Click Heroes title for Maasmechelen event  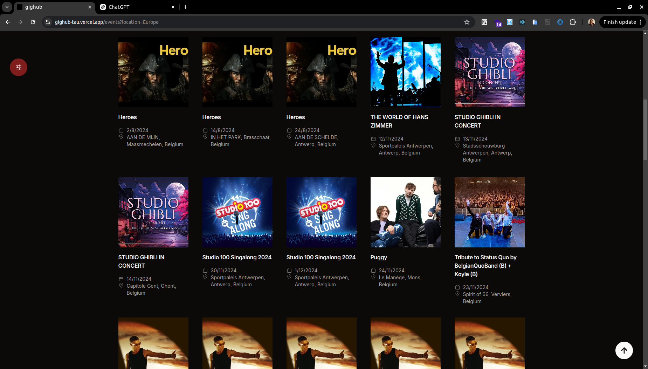point(127,117)
